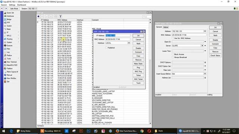The image size is (239, 134).
Task: Open the Interface dropdown in ARP dialog
Action: pos(129,43)
